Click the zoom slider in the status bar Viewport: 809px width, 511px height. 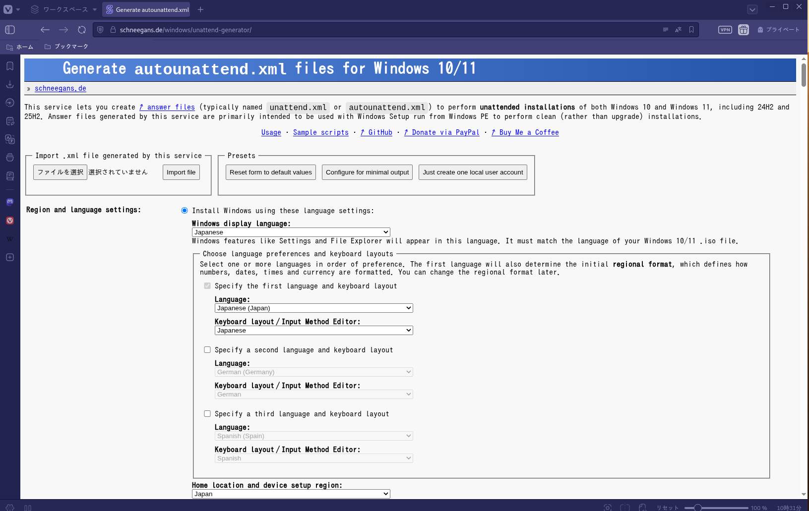pos(716,508)
